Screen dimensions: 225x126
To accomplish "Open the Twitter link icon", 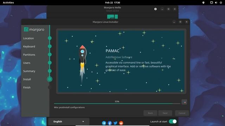I will coord(115,123).
